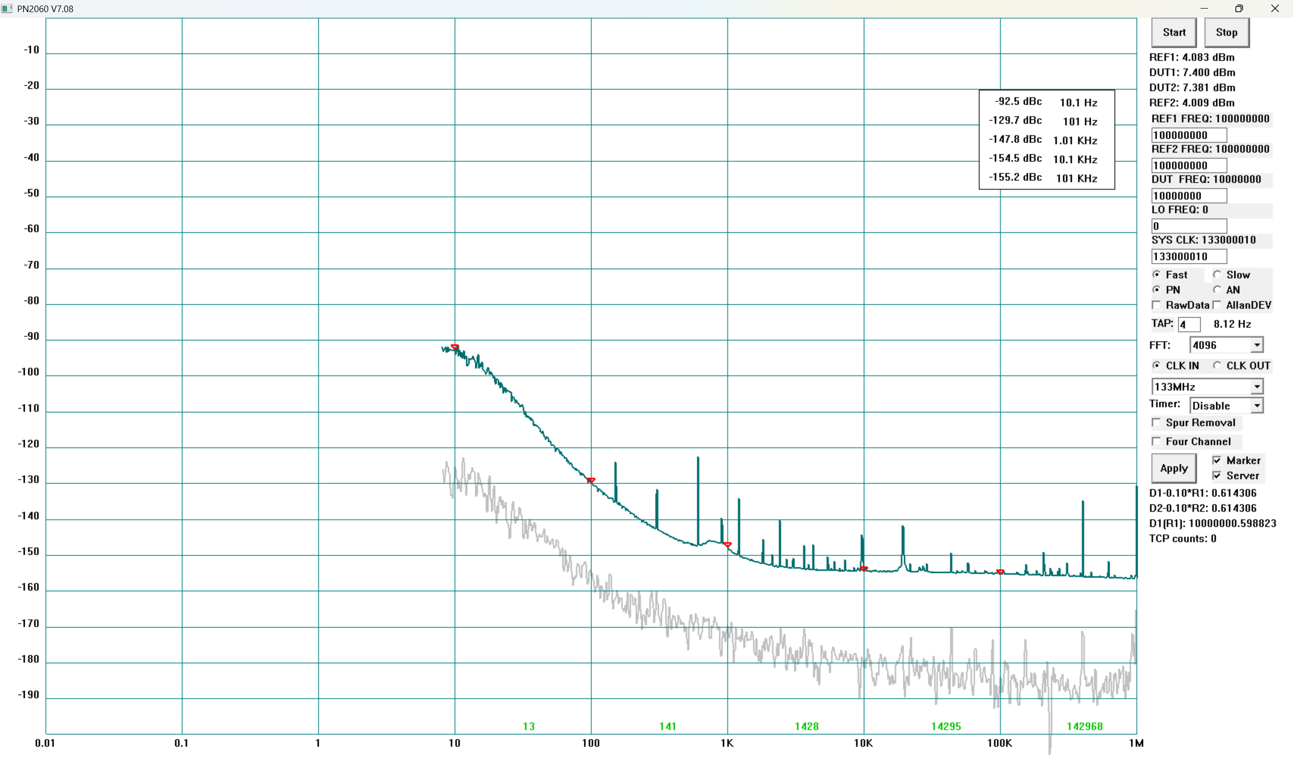Click the red marker at 100 Hz
The image size is (1293, 772).
click(590, 480)
